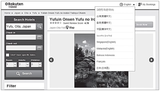
Task: Click the Search Hotels panel heading
Action: tap(24, 20)
